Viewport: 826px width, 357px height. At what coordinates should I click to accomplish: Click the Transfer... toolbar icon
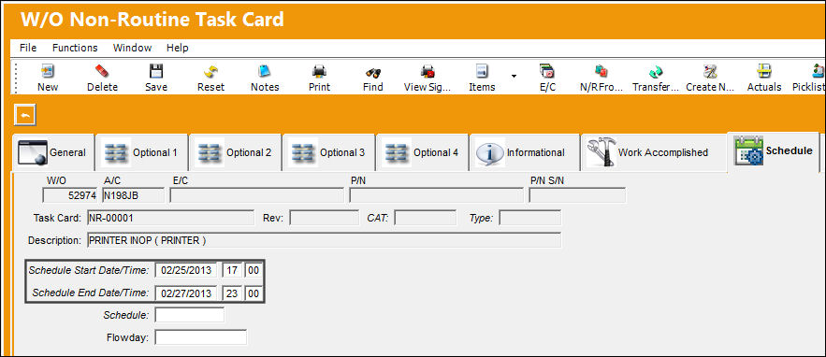coord(656,71)
